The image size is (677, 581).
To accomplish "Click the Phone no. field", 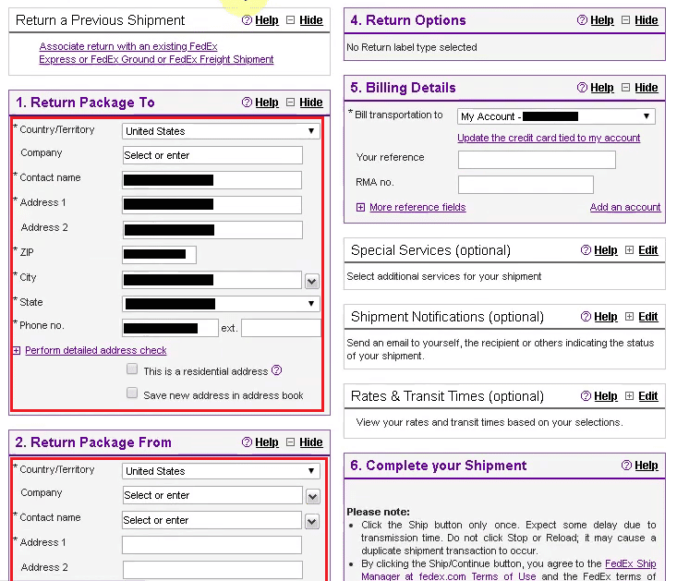I will (170, 328).
